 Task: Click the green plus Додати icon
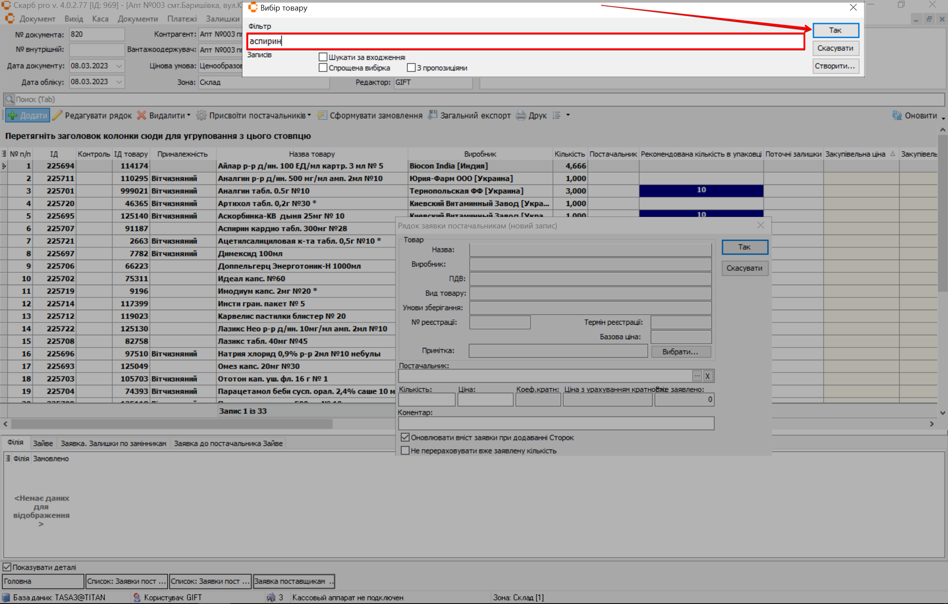coord(12,116)
